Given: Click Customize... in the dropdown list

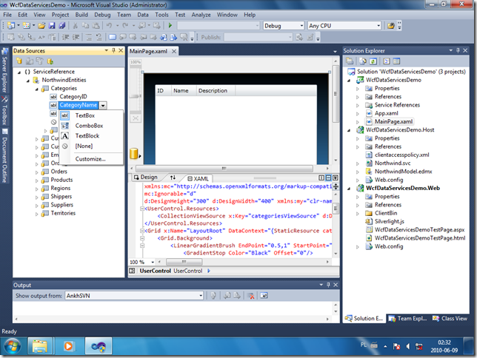Looking at the screenshot, I should tap(90, 158).
